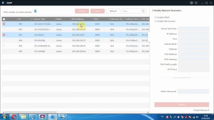Open Forgot Password link
Screen dimensions: 214x120
201,110
